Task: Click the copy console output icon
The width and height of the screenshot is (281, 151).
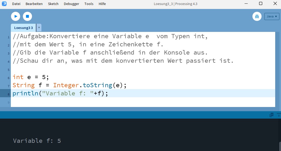Action: click(272, 115)
